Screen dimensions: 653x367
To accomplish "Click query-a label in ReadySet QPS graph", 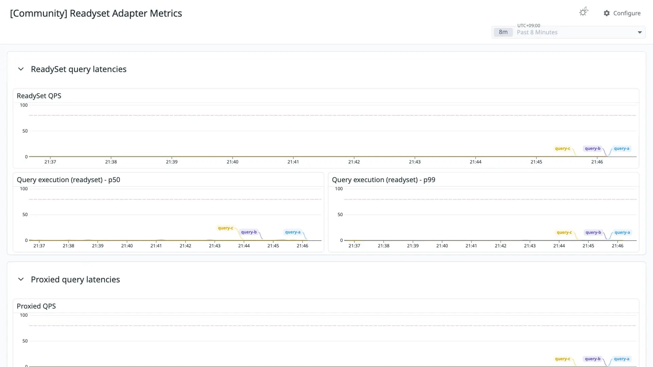I will pyautogui.click(x=622, y=148).
